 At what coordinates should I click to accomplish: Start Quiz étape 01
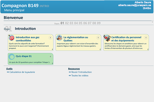24,56
